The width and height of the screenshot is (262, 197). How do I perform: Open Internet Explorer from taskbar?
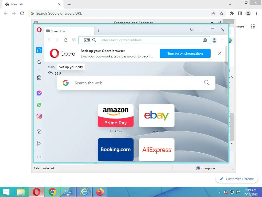(84, 192)
